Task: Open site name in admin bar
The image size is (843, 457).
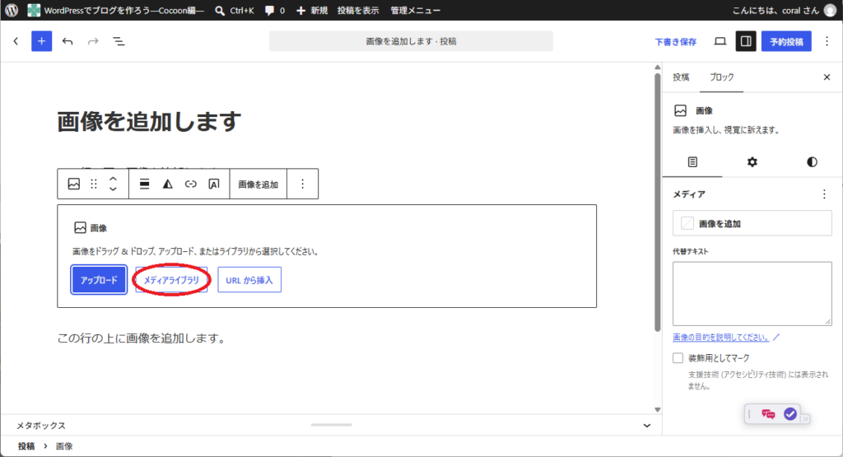Action: [x=117, y=10]
